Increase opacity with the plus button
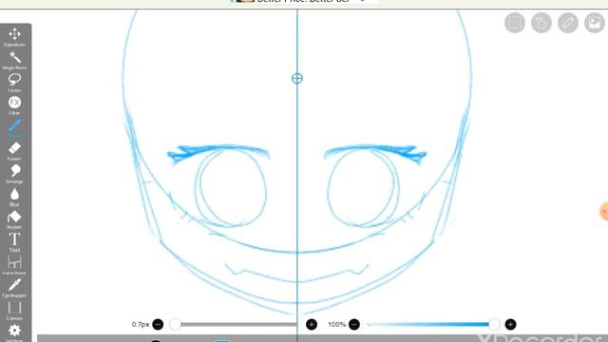 point(510,324)
